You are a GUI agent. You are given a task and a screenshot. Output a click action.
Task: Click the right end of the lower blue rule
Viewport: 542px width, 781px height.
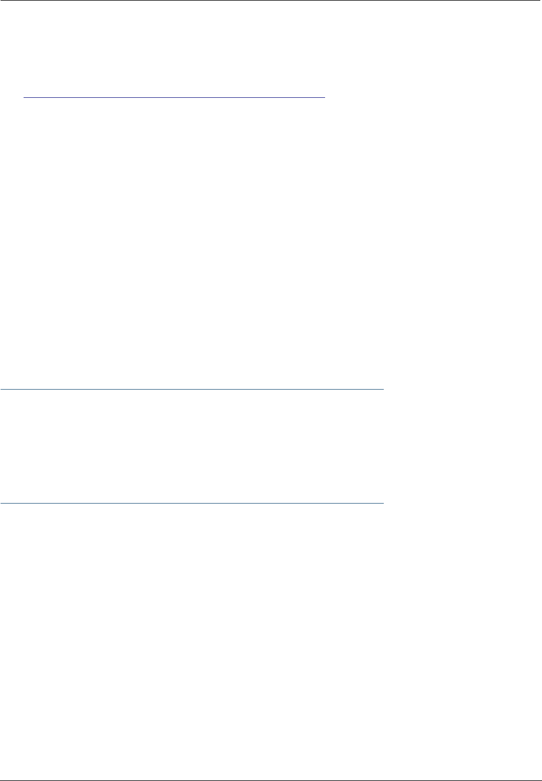[x=382, y=504]
